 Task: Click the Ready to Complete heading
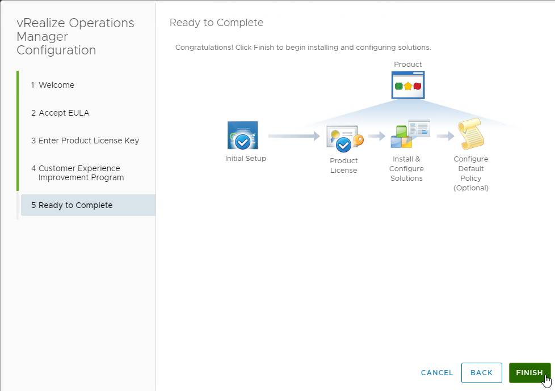(216, 23)
